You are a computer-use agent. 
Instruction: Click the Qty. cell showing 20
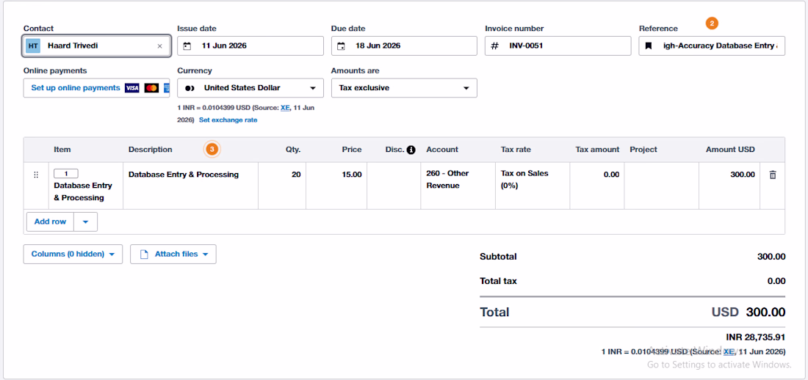coord(282,186)
